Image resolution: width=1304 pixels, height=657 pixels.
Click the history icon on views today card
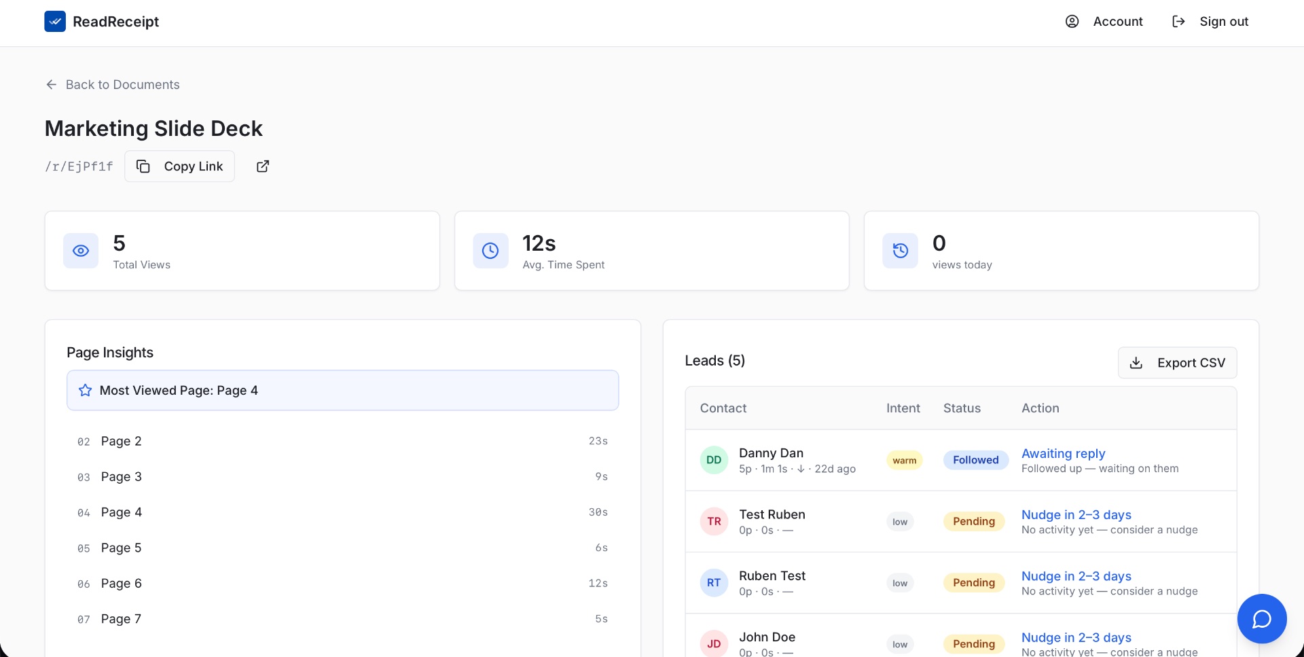click(x=900, y=251)
